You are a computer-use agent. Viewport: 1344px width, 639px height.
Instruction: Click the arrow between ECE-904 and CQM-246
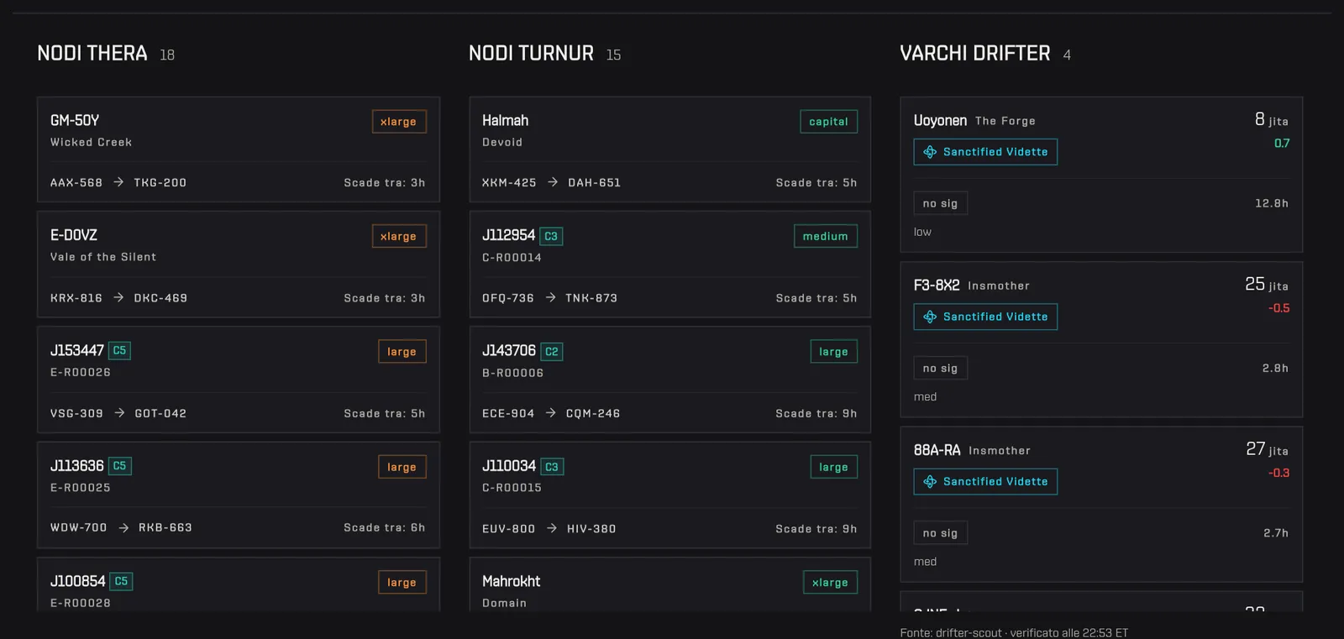point(550,413)
